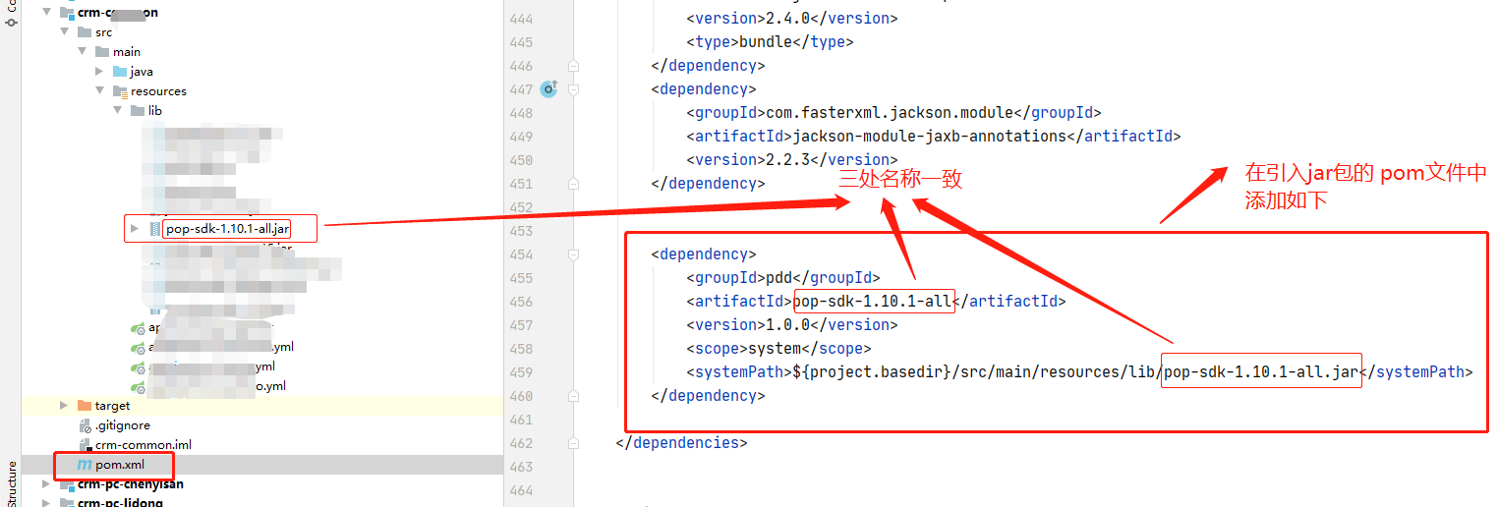1498x507 pixels.
Task: Expand the target folder arrow
Action: 65,406
